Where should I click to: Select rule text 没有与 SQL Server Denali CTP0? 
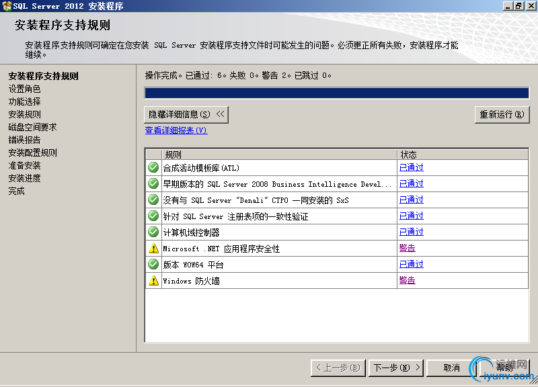256,200
